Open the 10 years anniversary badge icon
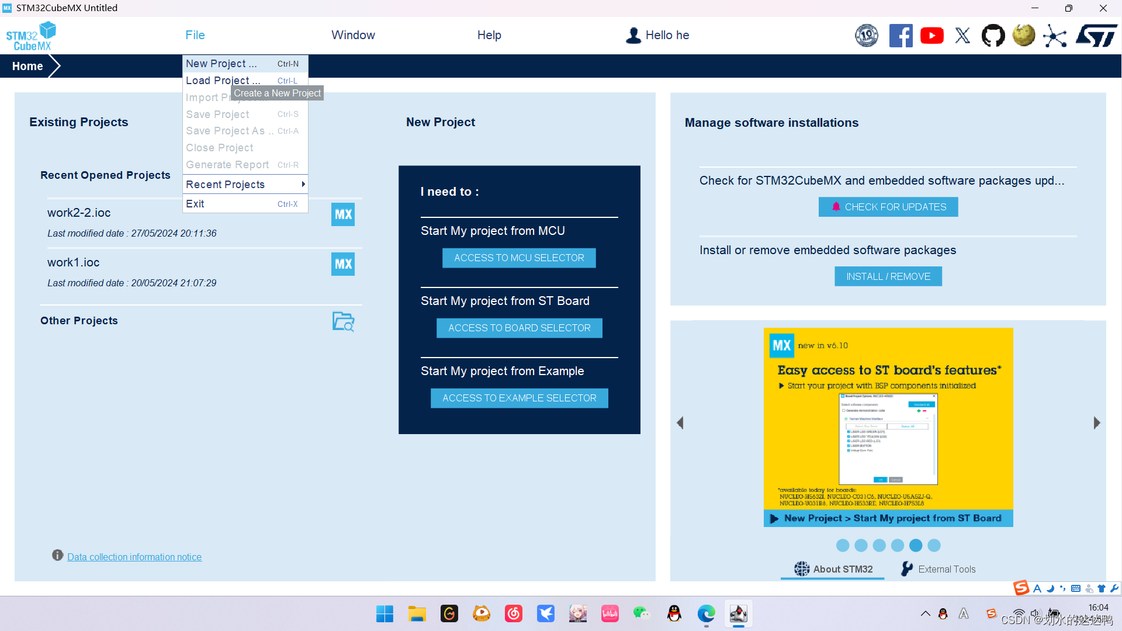The width and height of the screenshot is (1122, 631). click(x=867, y=36)
